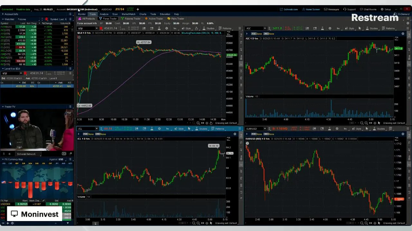The image size is (412, 231).
Task: Change $DJI chart timeframe 1m
Action: [175, 28]
